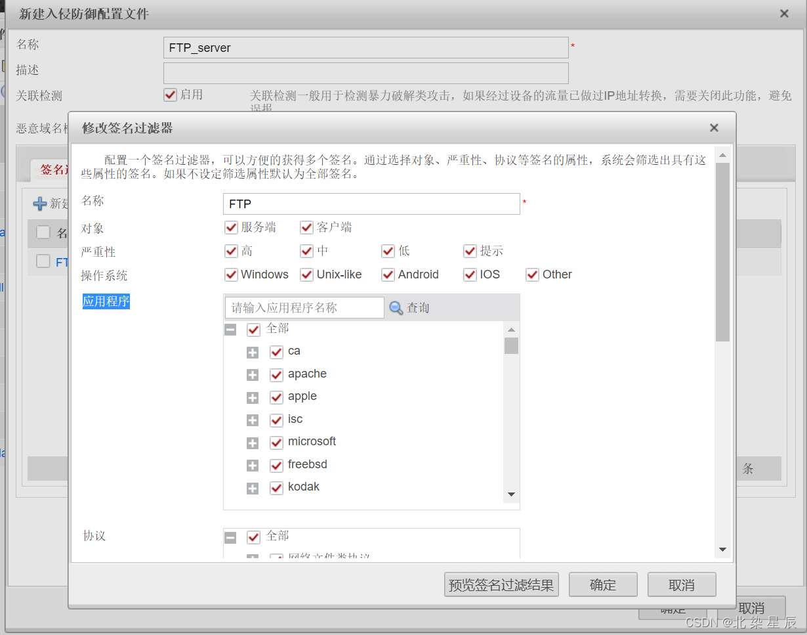Collapse the 全部 application tree node

coord(230,329)
